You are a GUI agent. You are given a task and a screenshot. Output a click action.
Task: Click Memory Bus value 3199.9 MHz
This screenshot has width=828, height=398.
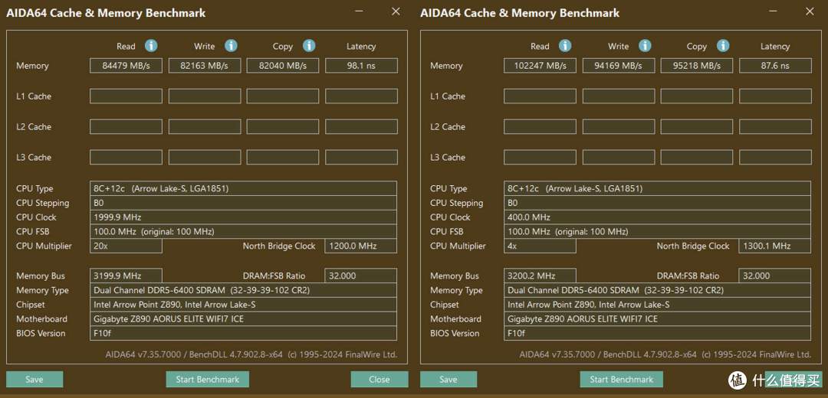[x=126, y=276]
